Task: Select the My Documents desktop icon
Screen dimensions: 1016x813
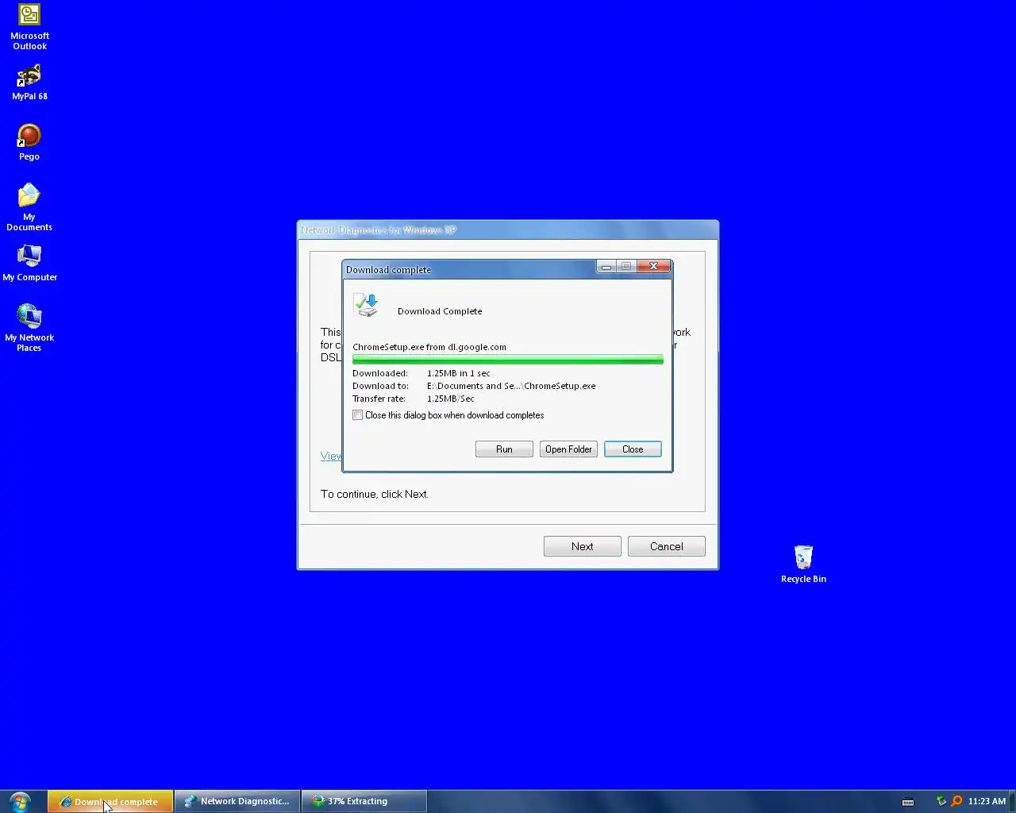Action: [29, 208]
